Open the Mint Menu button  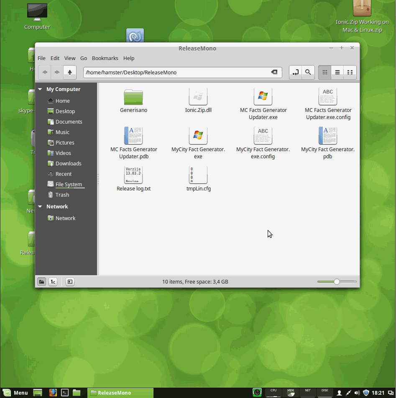[15, 393]
